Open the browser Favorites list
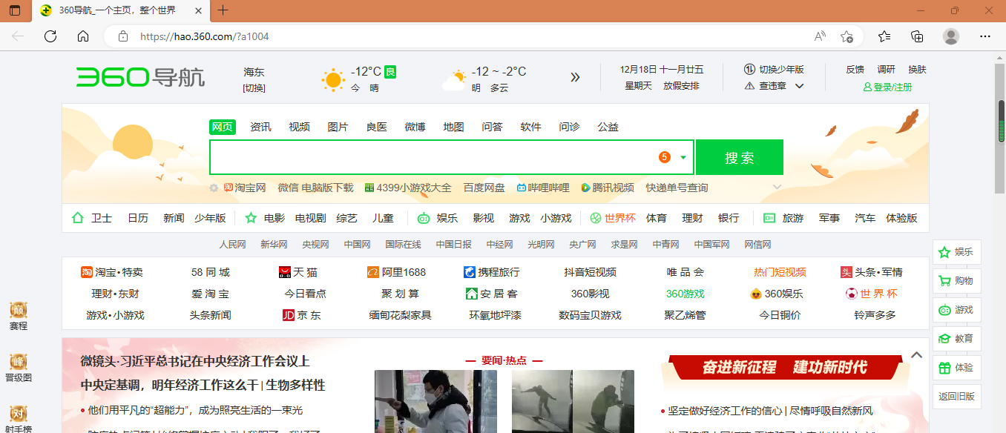Viewport: 1006px width, 433px height. point(884,36)
